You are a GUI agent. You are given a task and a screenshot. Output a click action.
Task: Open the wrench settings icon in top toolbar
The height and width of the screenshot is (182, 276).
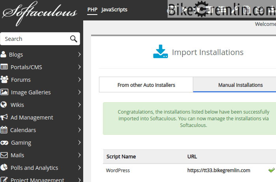234,10
